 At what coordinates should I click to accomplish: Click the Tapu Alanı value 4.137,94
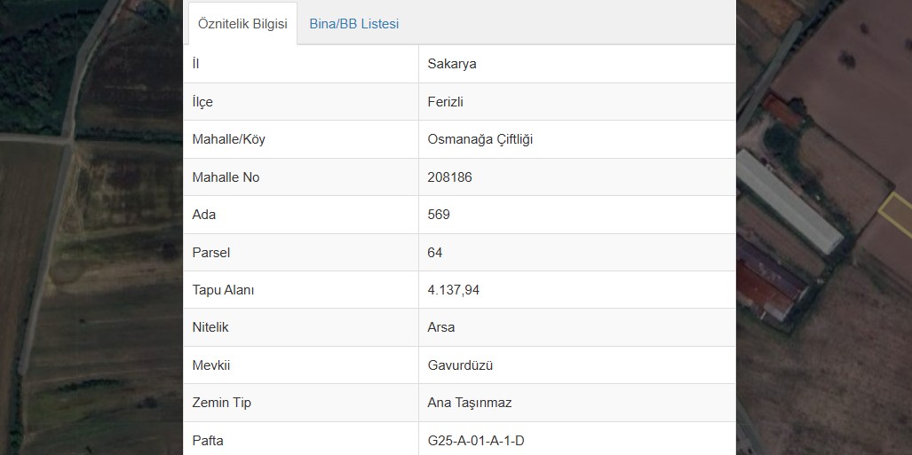(454, 290)
